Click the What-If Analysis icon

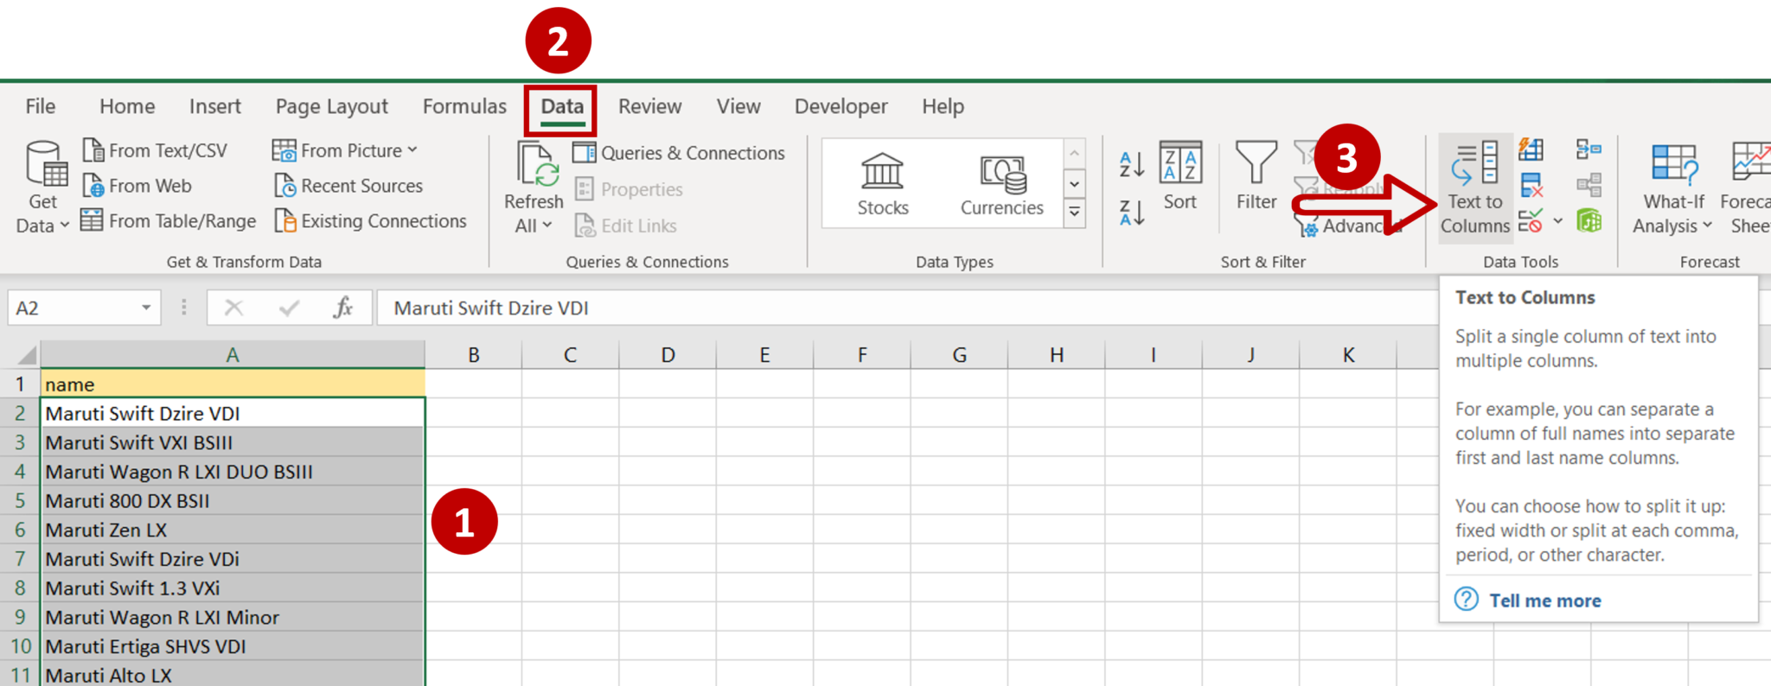pyautogui.click(x=1674, y=163)
